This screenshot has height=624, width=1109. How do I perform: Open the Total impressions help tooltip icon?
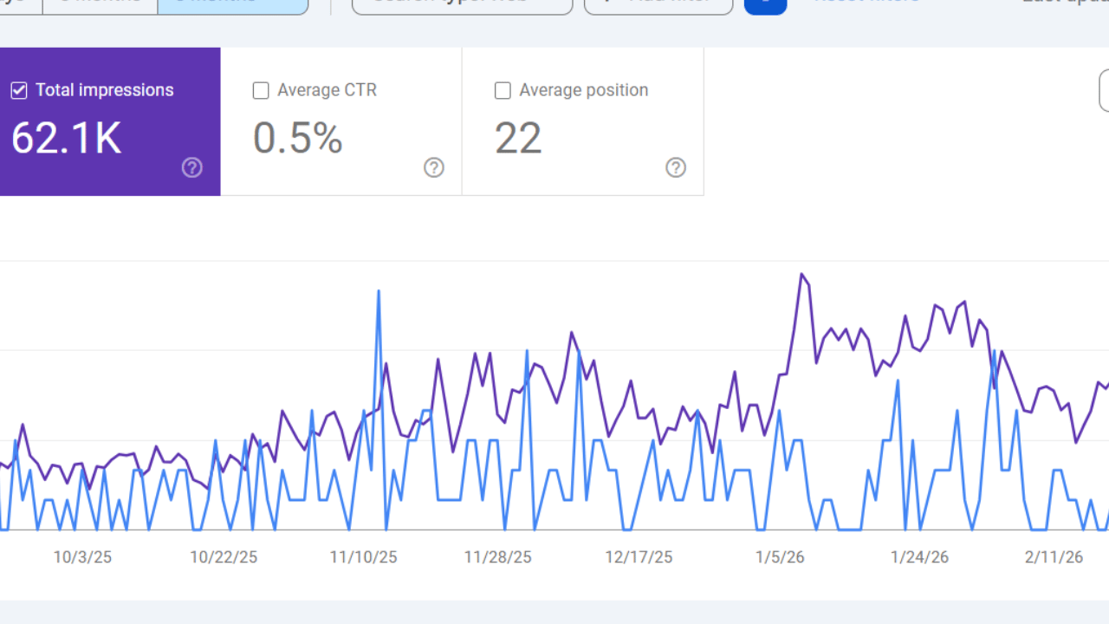tap(192, 168)
